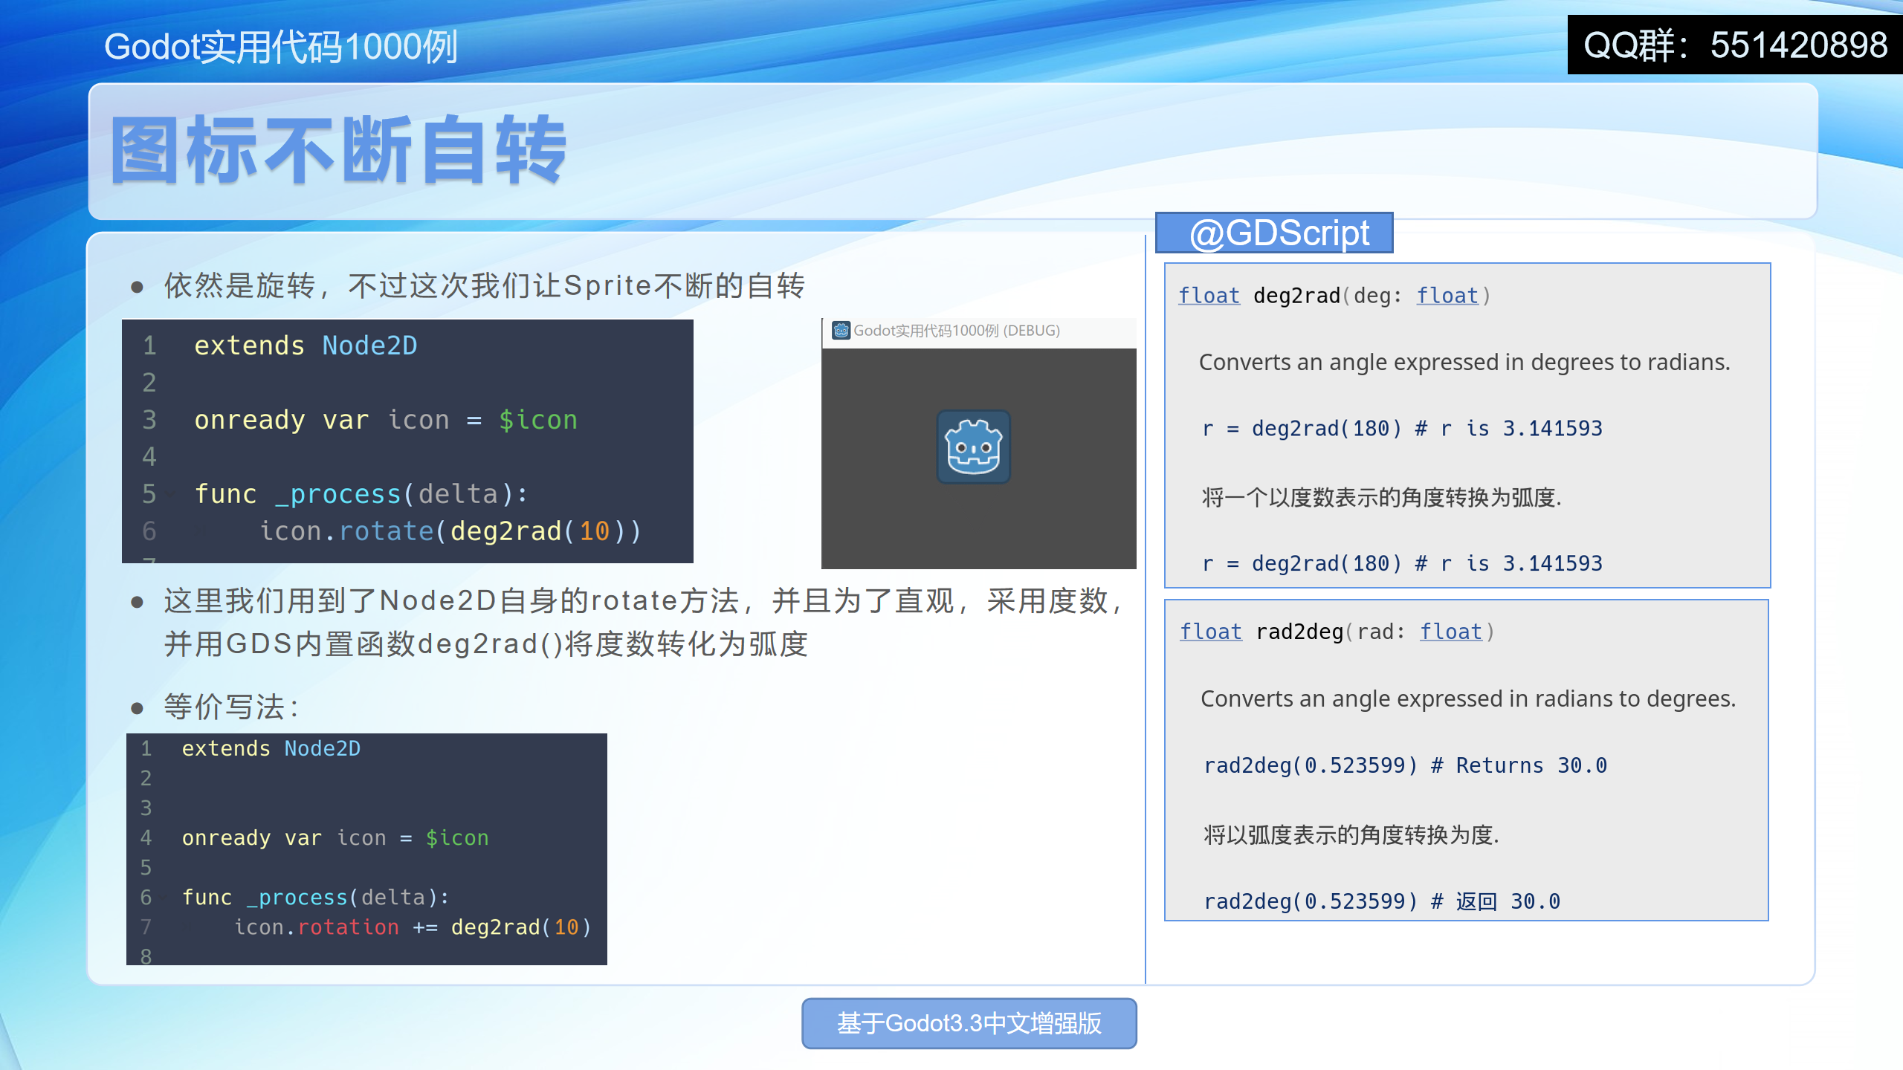
Task: Click 'extends Node2D' in the second code block
Action: point(271,748)
